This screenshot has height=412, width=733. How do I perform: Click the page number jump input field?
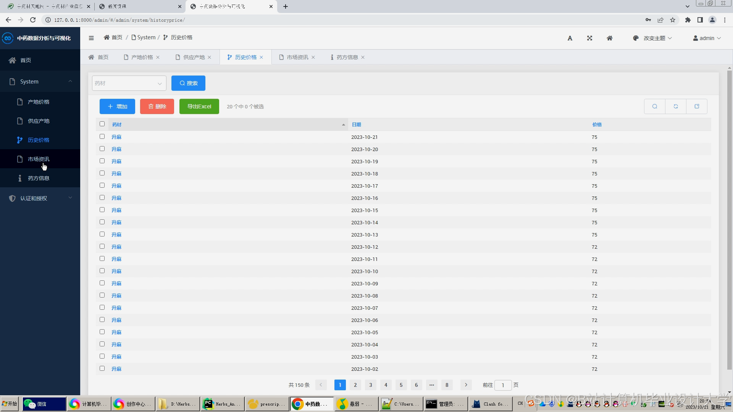[503, 385]
